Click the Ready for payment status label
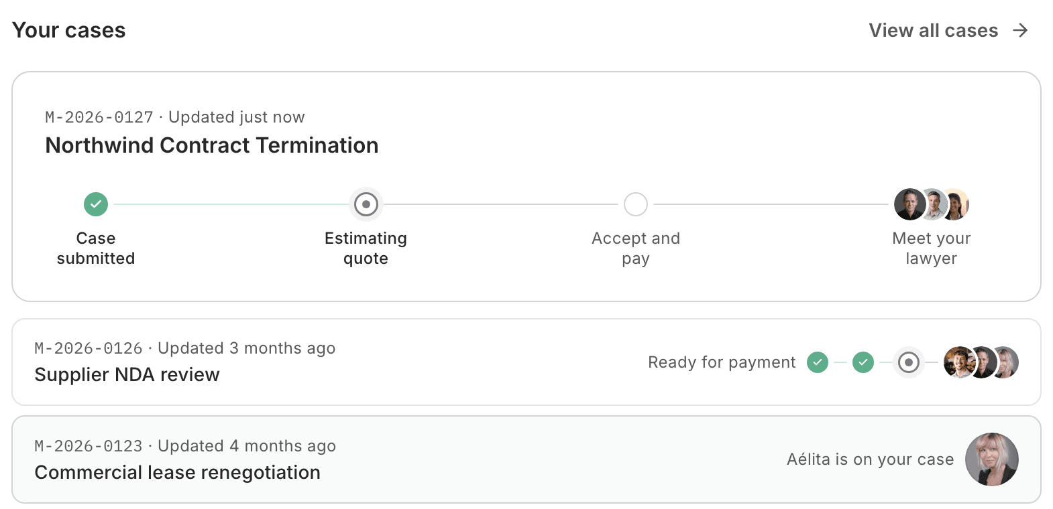Screen dimensions: 1053x509 click(x=722, y=362)
